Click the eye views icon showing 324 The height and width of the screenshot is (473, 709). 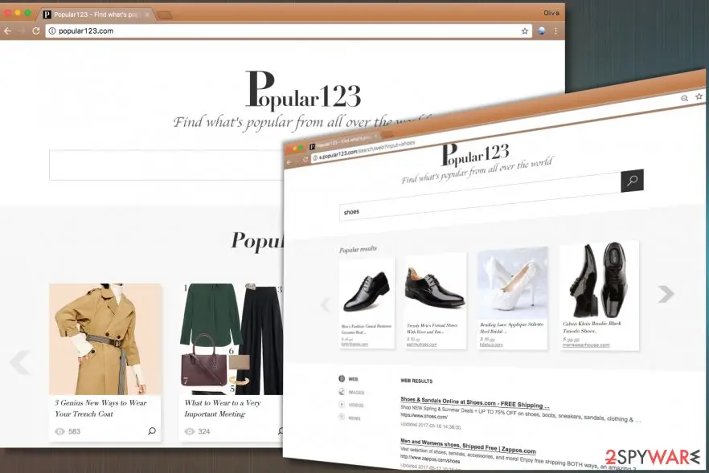pos(190,431)
